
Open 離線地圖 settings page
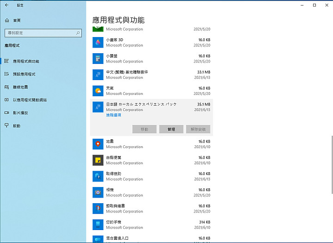tap(20, 87)
